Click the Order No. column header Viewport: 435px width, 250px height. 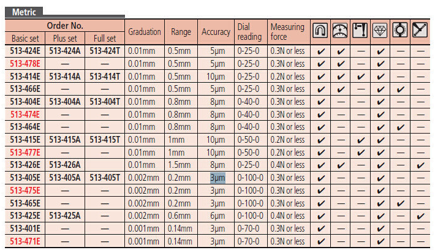click(x=65, y=26)
